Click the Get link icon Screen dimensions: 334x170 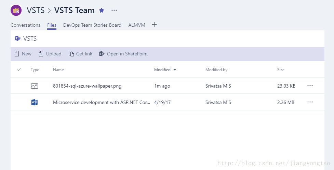(x=71, y=54)
